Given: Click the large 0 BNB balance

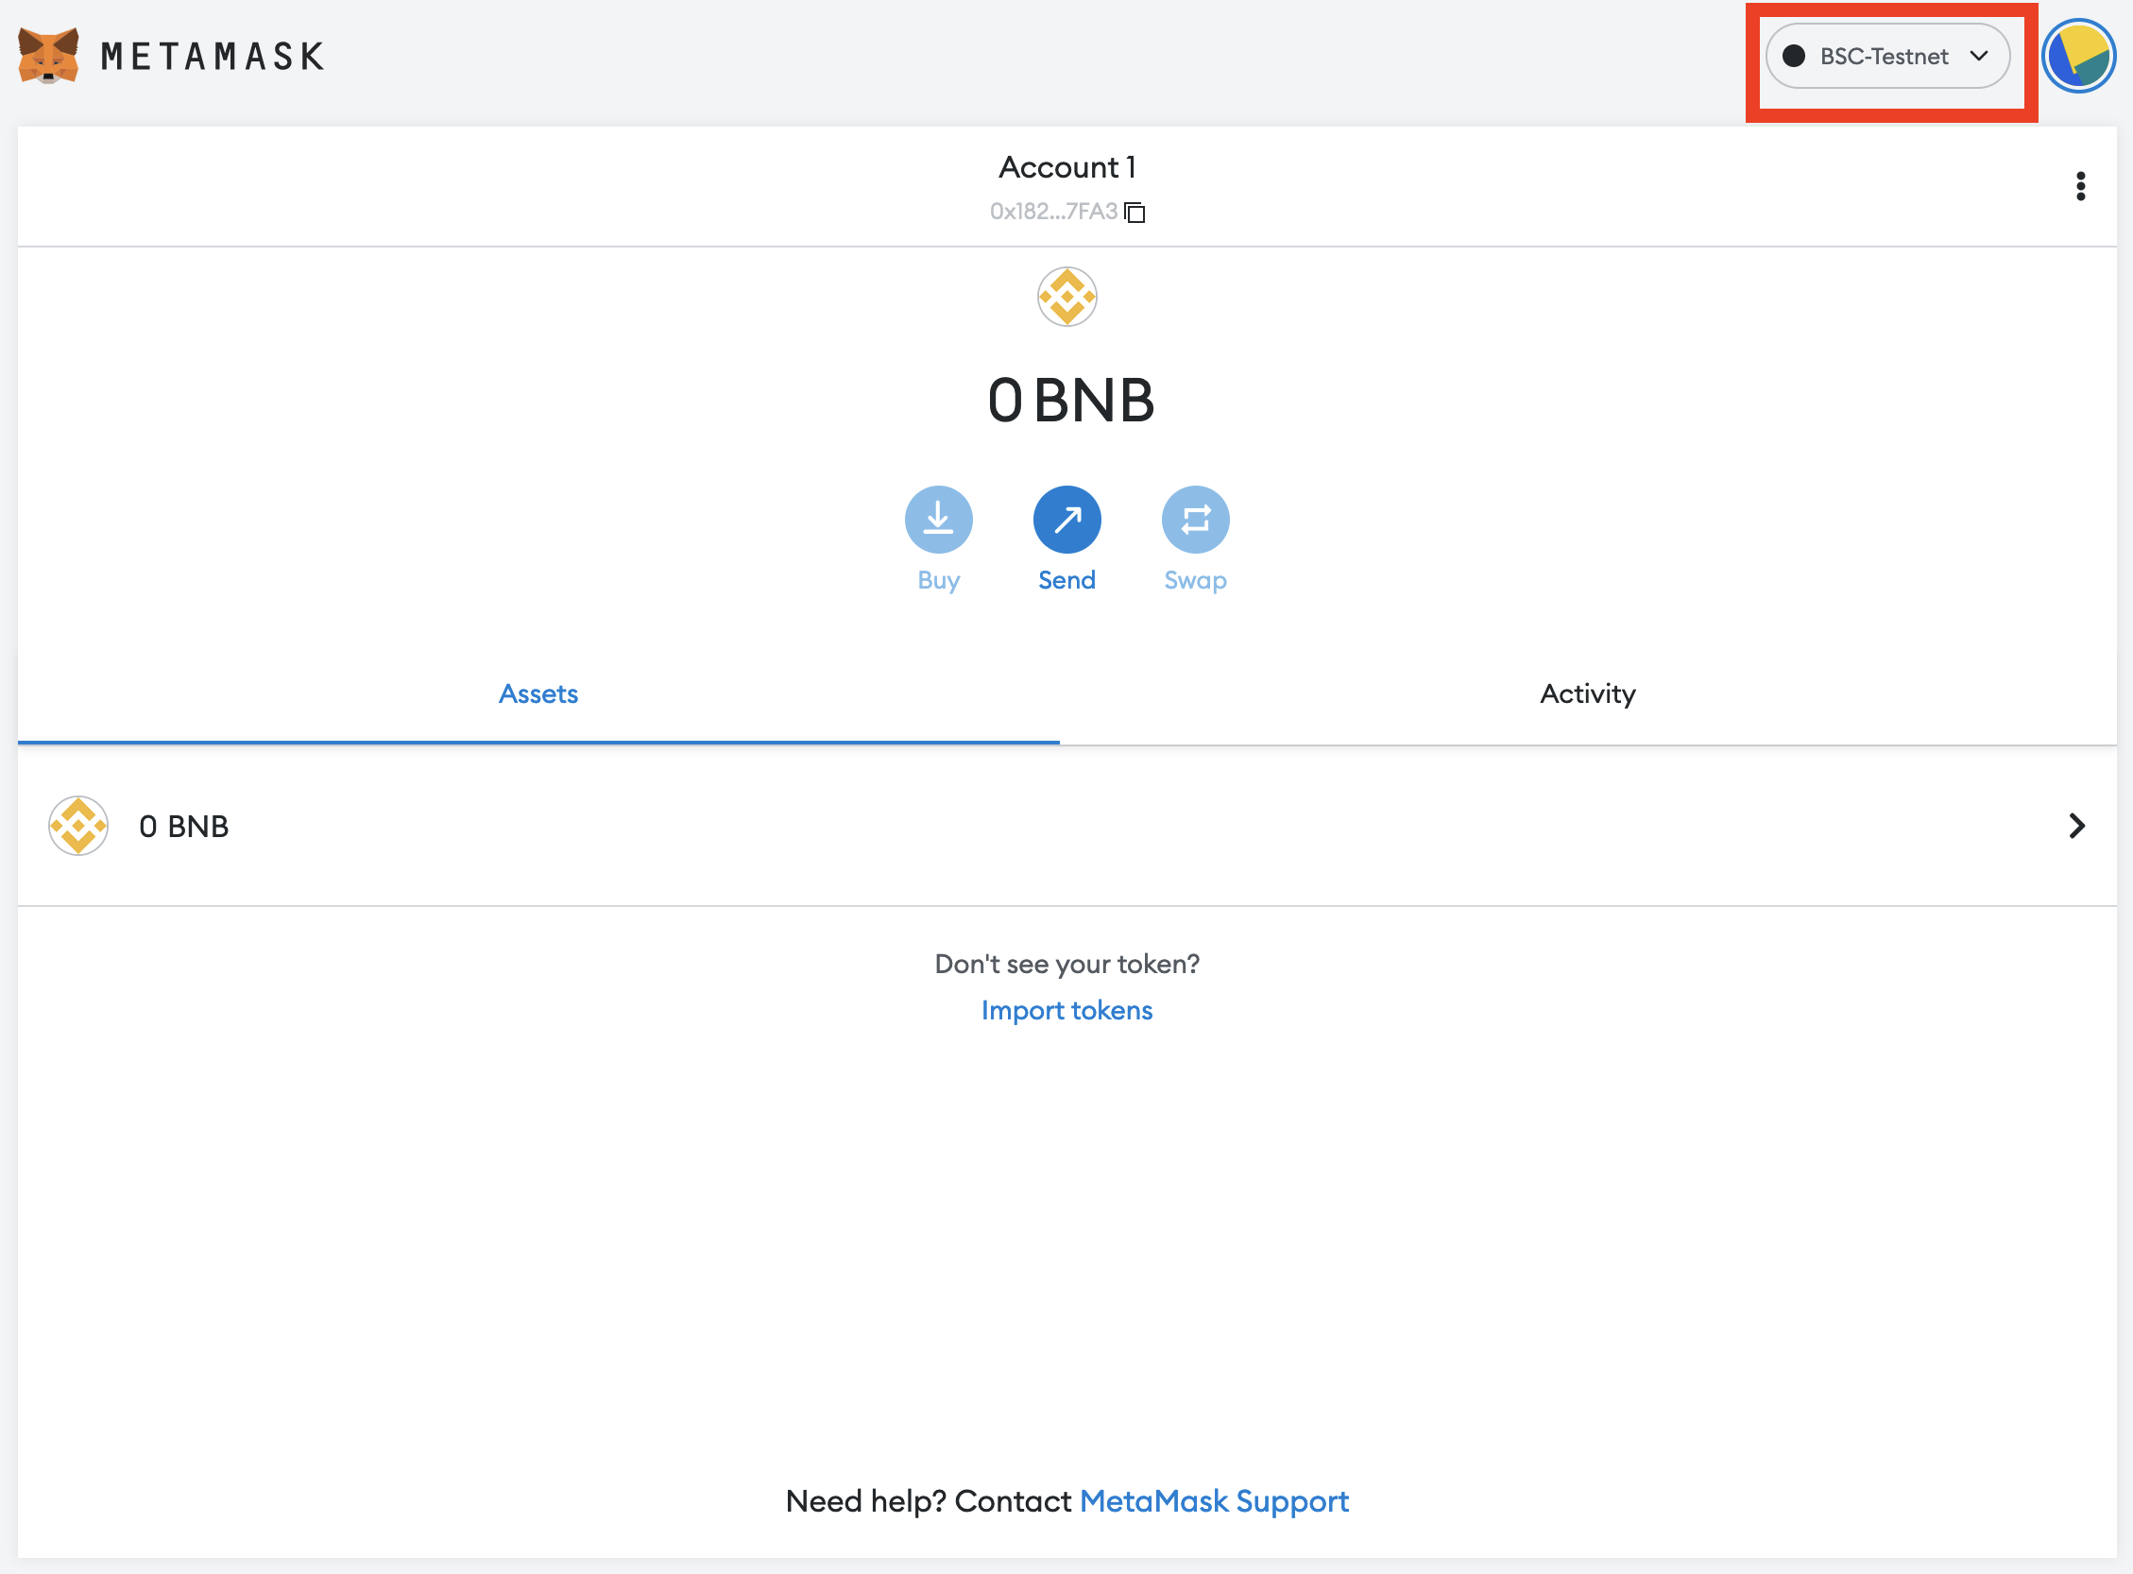Looking at the screenshot, I should pyautogui.click(x=1071, y=401).
